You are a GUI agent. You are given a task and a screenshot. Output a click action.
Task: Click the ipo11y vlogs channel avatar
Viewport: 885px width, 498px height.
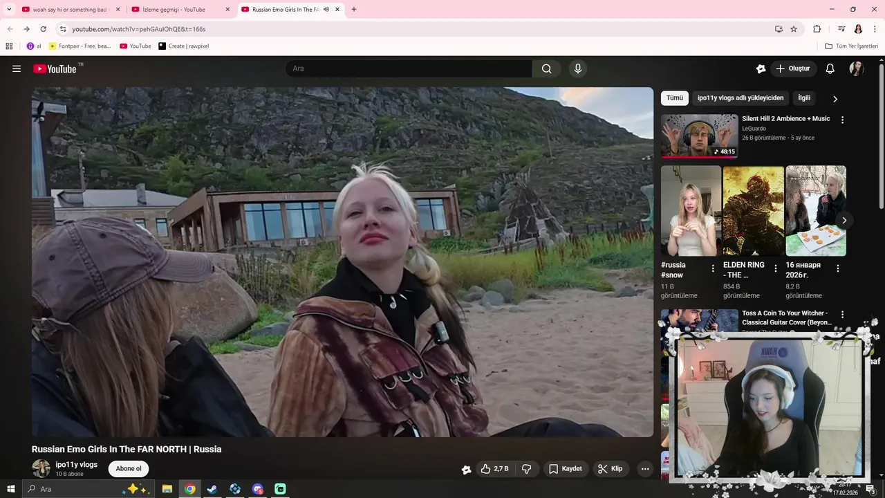pos(41,469)
